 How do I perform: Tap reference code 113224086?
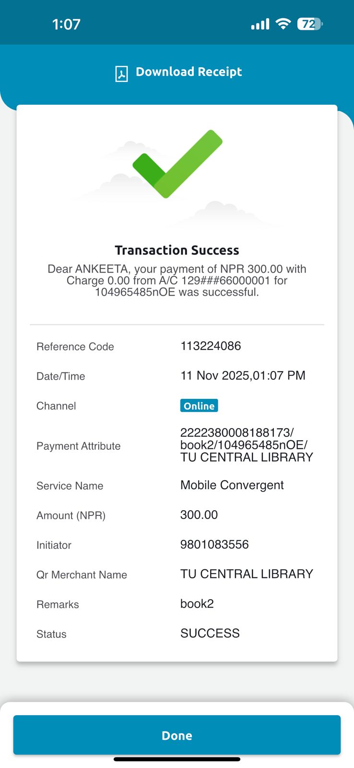point(211,346)
